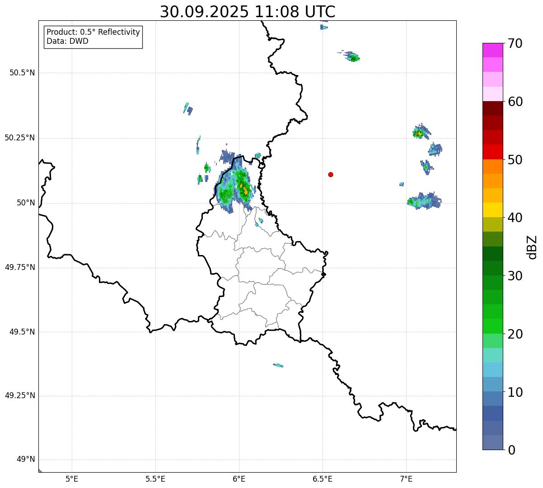Click the 49°N latitude axis label
Viewport: 543px width, 488px height.
click(25, 460)
